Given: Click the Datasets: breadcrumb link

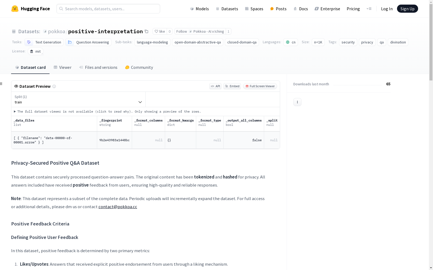Looking at the screenshot, I should pyautogui.click(x=29, y=31).
